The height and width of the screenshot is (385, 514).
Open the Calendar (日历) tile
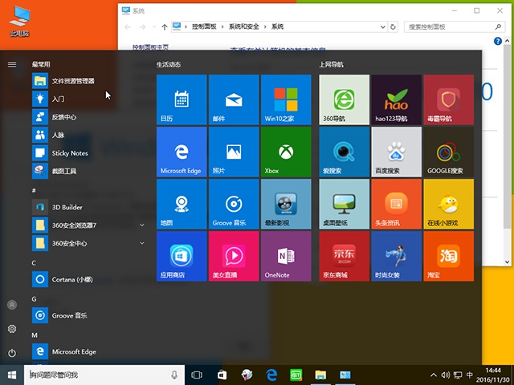[x=182, y=101]
